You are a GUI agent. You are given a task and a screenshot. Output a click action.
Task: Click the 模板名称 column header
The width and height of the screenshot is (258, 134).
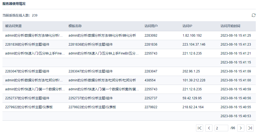click(75, 26)
